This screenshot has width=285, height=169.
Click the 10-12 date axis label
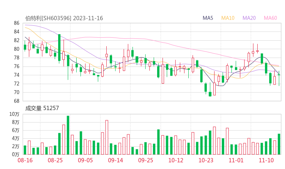click(176, 160)
